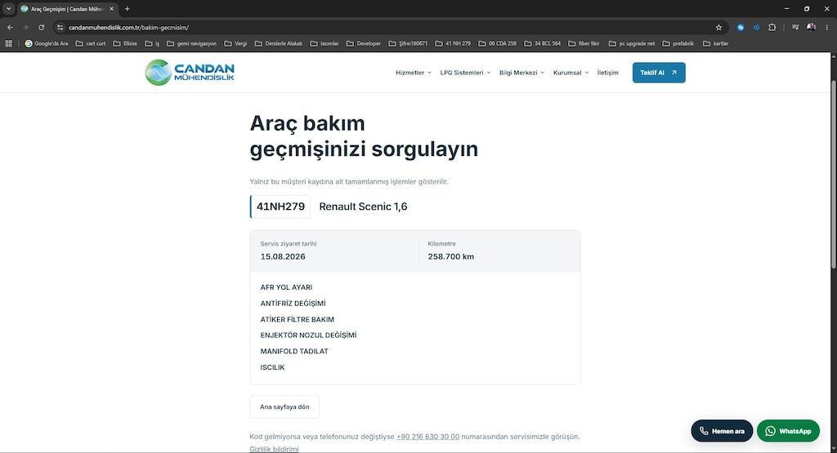Screen dimensions: 837x453
Task: Open the Derslerle Alakalı bookmark folder
Action: point(279,44)
